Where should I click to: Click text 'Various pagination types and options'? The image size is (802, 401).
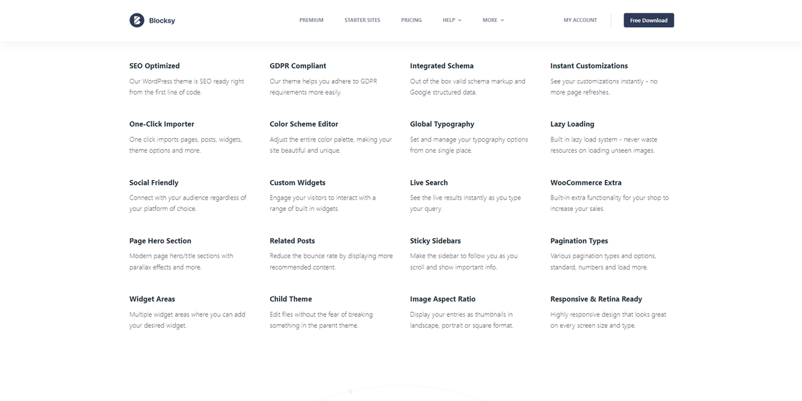tap(603, 256)
